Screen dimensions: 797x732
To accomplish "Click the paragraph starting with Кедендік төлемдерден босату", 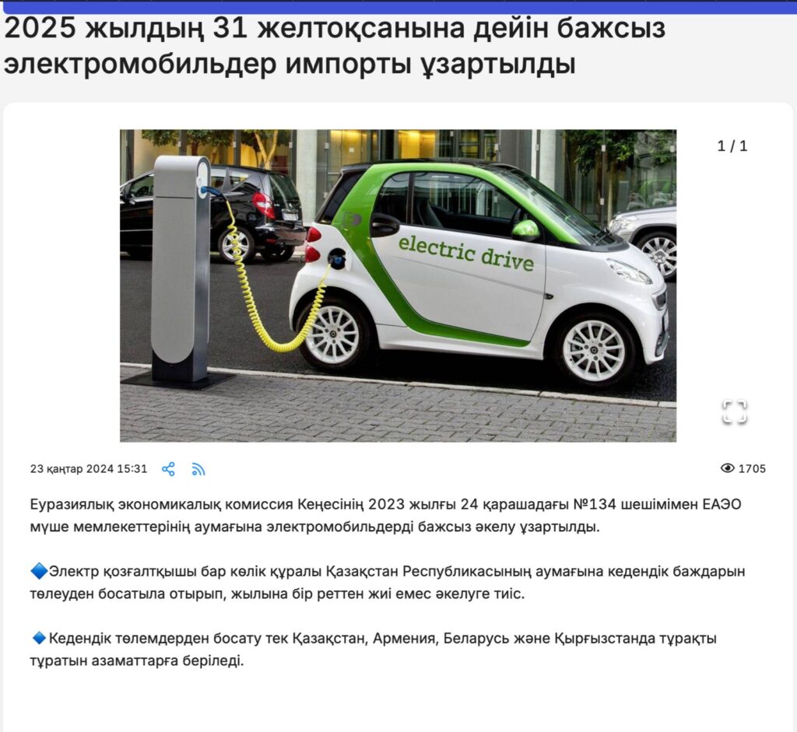I will pyautogui.click(x=374, y=650).
